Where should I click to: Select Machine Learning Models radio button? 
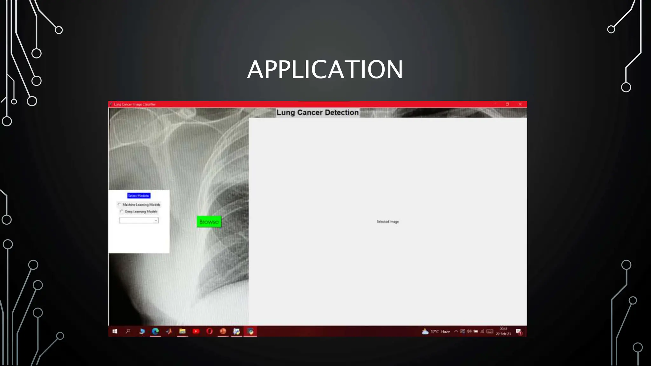point(120,205)
